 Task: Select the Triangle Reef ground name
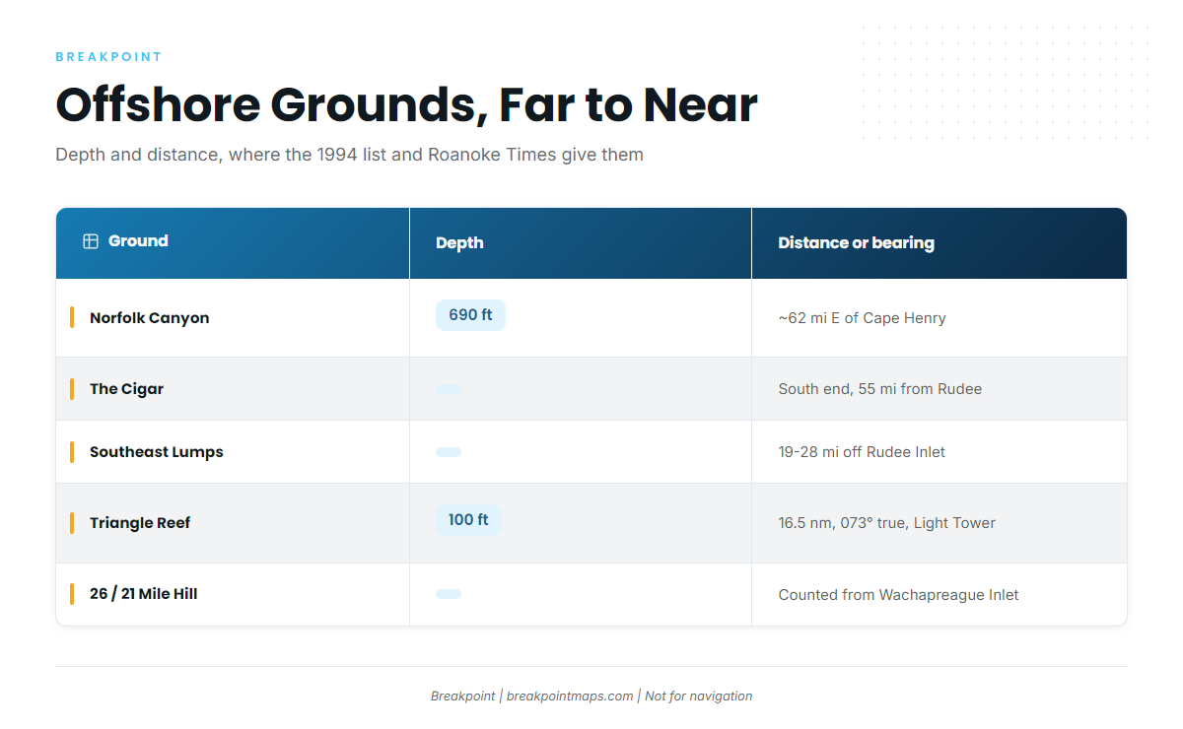coord(140,523)
